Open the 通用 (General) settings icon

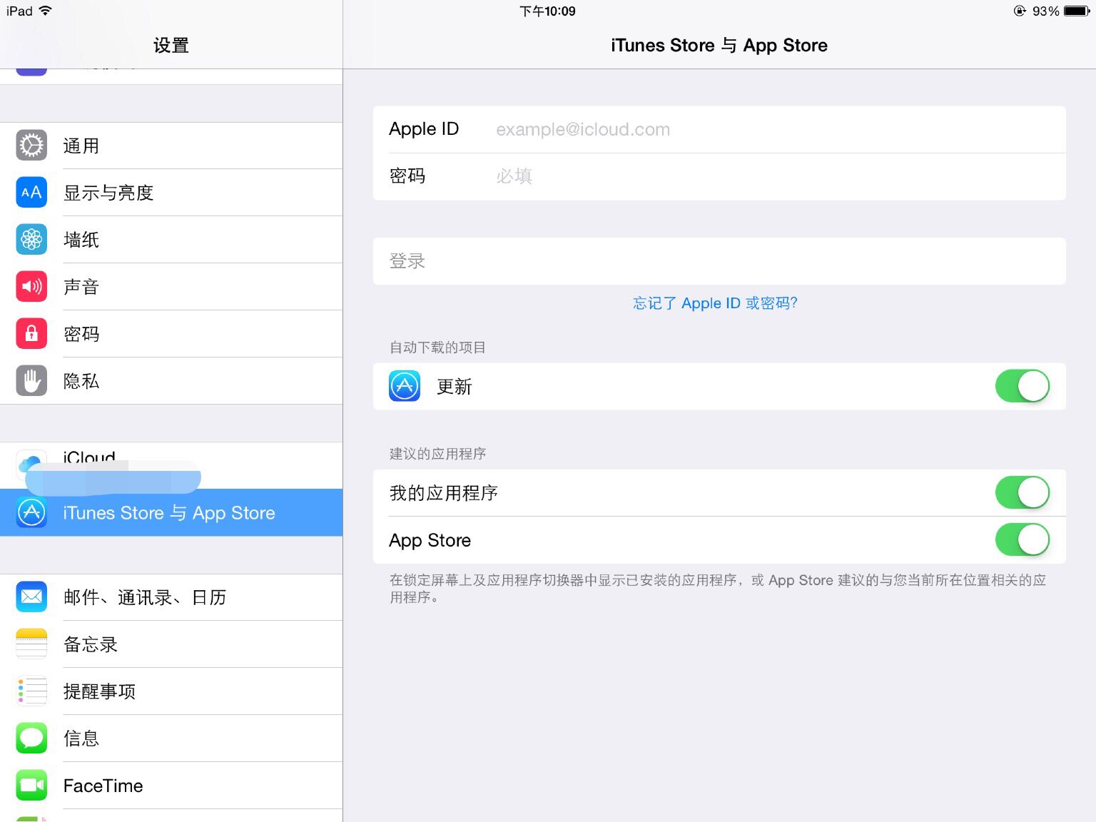tap(31, 145)
